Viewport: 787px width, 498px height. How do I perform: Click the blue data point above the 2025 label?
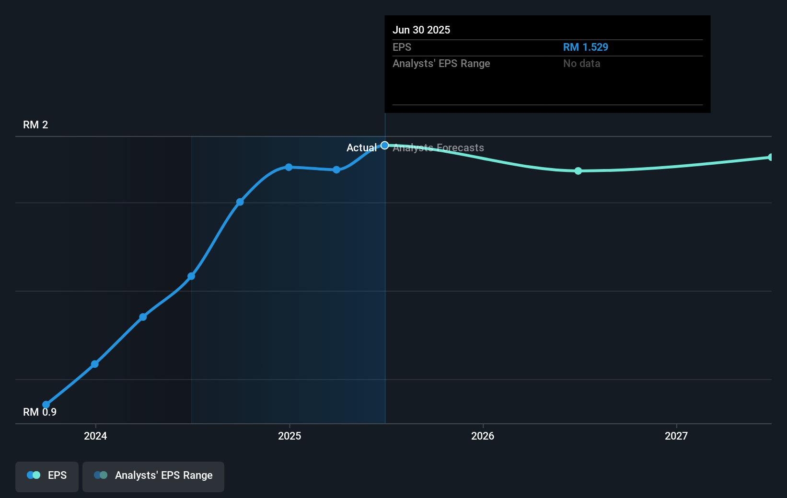tap(289, 167)
